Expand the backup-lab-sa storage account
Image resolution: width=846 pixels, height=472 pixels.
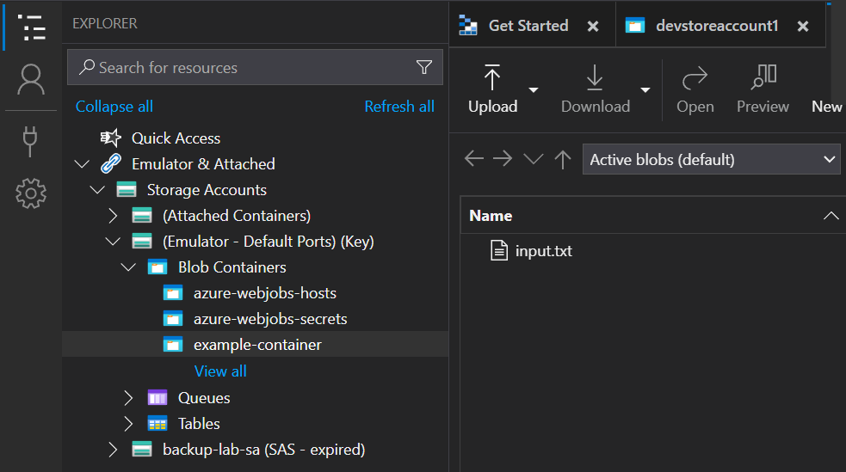(114, 450)
